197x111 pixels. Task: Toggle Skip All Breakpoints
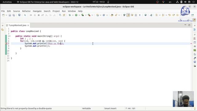point(25,15)
